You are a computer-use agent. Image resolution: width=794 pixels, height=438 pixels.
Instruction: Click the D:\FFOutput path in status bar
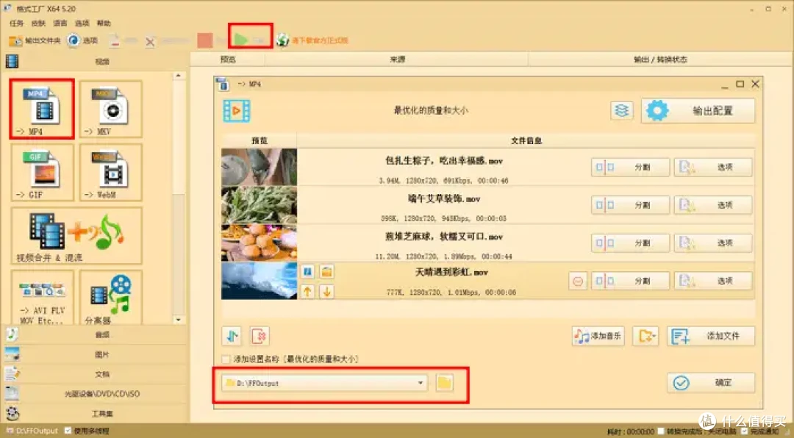coord(37,431)
